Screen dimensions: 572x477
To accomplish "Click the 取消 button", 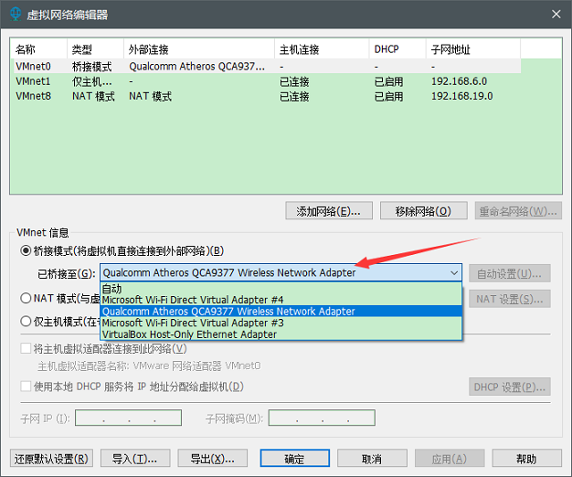I will (x=372, y=459).
